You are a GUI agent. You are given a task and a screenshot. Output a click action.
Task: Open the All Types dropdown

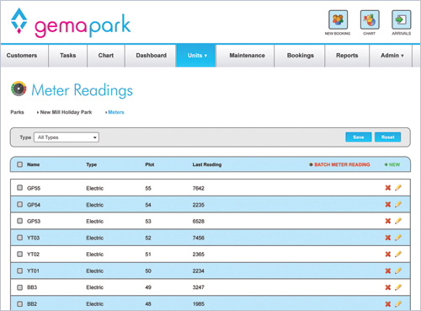click(x=67, y=137)
